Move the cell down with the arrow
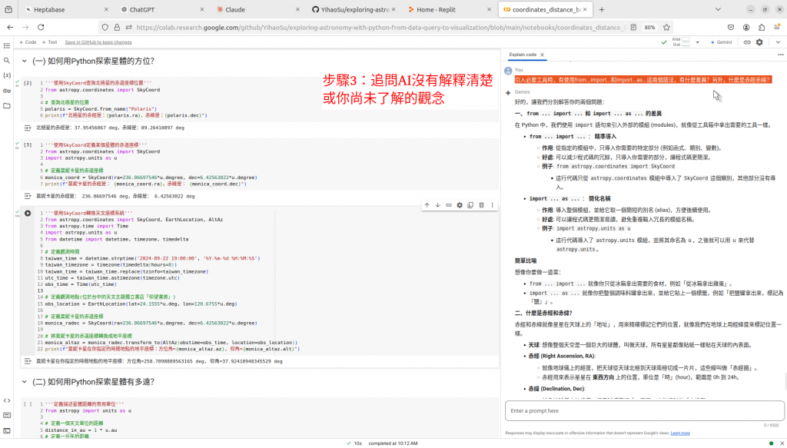 point(437,204)
